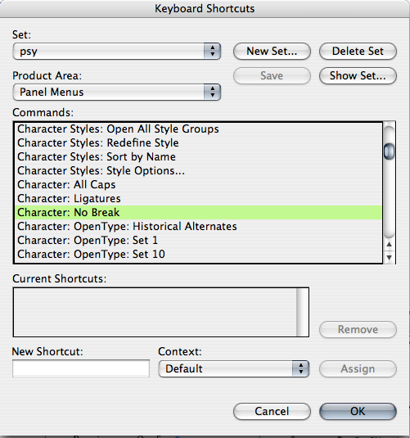Open the Product Area dropdown
The height and width of the screenshot is (438, 410).
coord(117,92)
